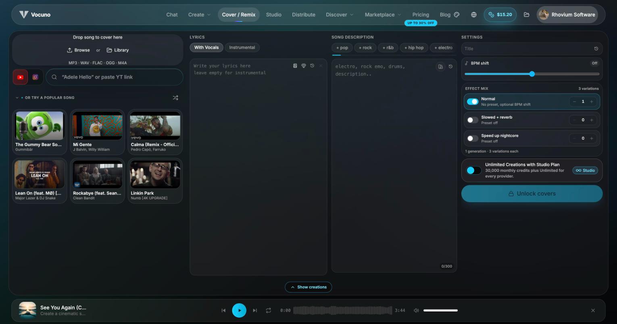Go to the Cover / Remix tab
The width and height of the screenshot is (617, 324).
pyautogui.click(x=239, y=15)
